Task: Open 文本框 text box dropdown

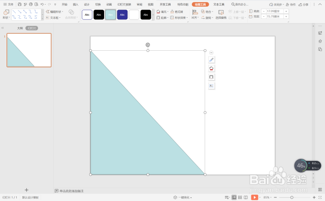Action: [53, 18]
